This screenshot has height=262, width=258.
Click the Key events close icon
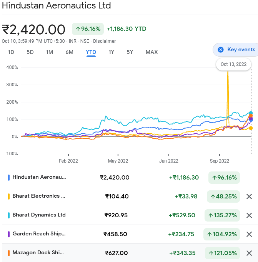221,50
